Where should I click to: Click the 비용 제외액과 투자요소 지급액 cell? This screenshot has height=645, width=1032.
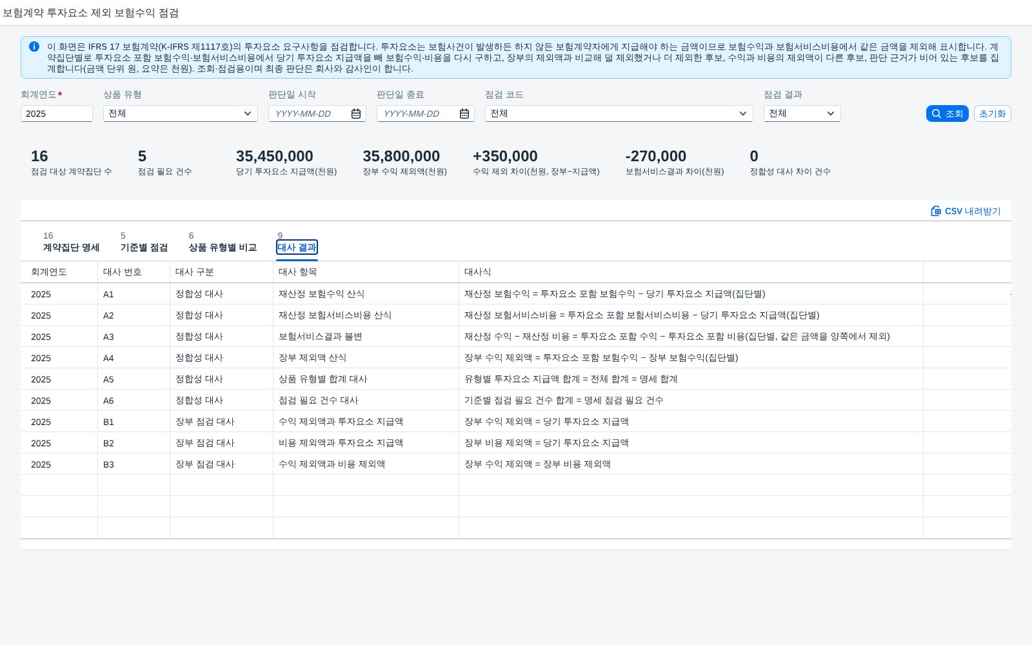point(366,443)
